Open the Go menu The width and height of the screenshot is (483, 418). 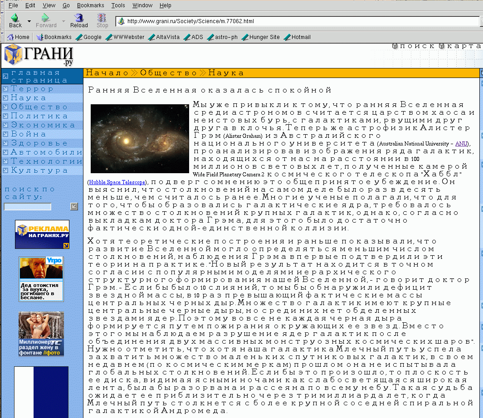coord(66,5)
